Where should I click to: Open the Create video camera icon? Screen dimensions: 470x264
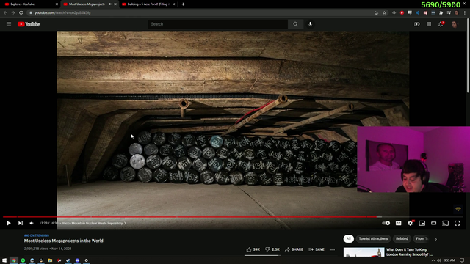tap(417, 24)
